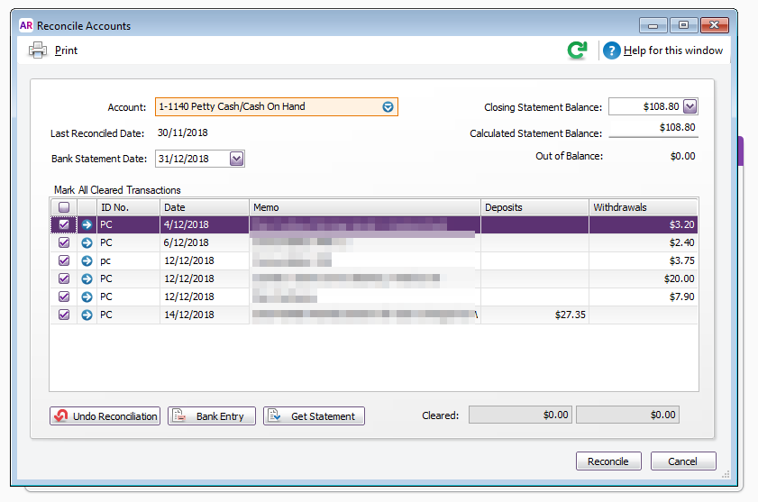Open the Bank Statement Date calendar dropdown
The height and width of the screenshot is (502, 758).
point(236,159)
